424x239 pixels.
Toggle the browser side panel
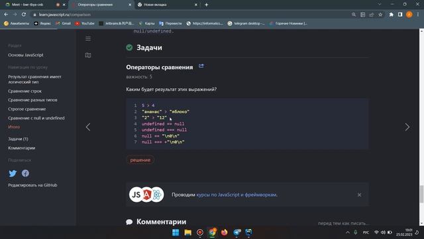(400, 15)
